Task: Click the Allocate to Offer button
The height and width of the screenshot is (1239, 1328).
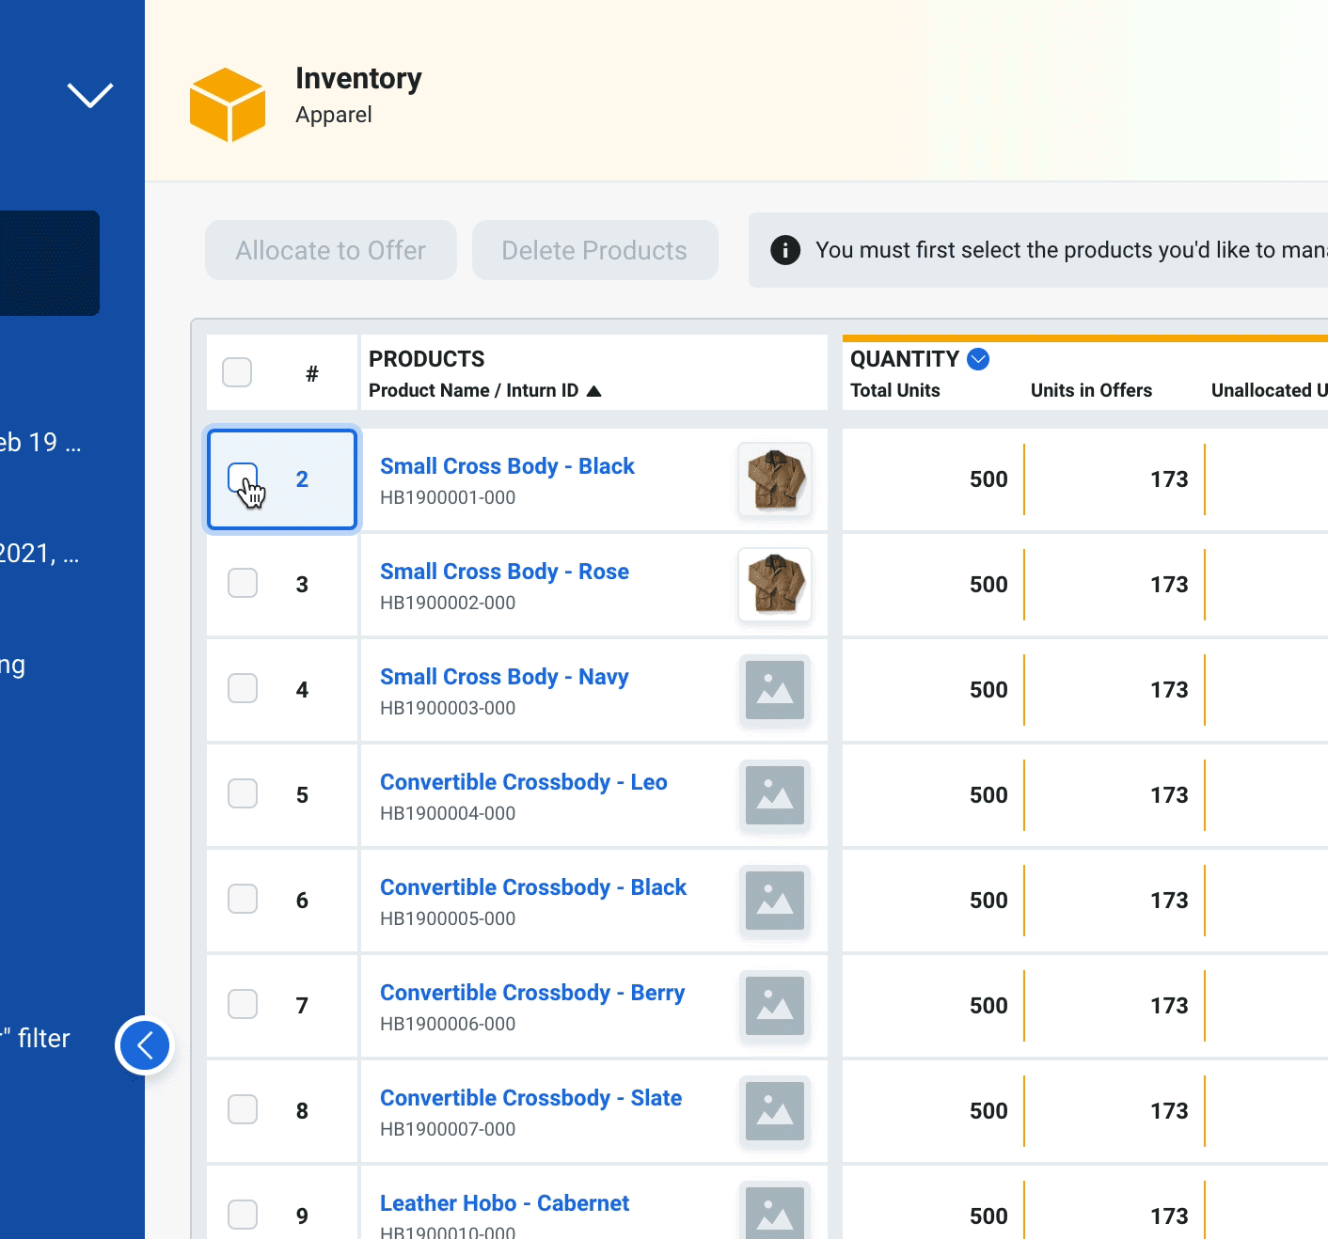Action: tap(331, 250)
